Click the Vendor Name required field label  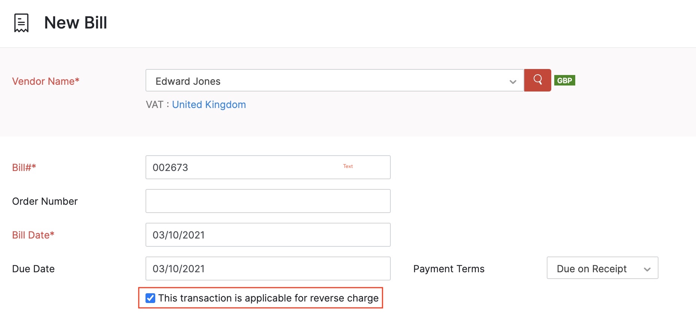pos(46,81)
